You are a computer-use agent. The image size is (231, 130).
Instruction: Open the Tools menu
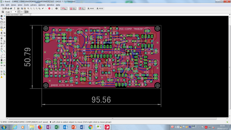[x=26, y=5]
